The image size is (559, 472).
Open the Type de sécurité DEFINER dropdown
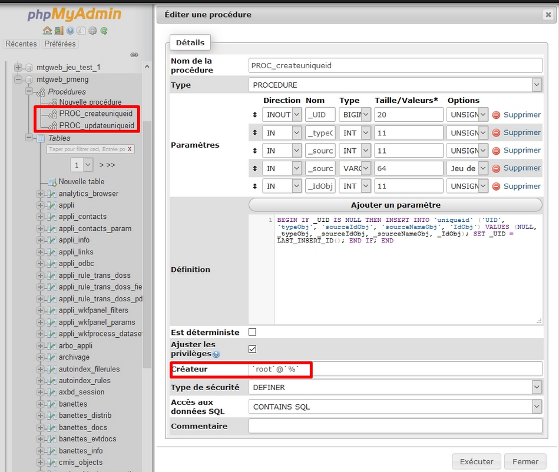coord(395,387)
